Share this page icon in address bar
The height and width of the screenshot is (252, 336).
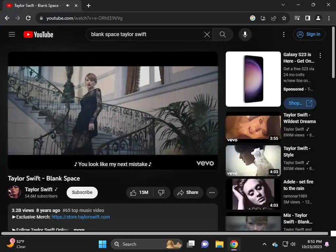[274, 18]
